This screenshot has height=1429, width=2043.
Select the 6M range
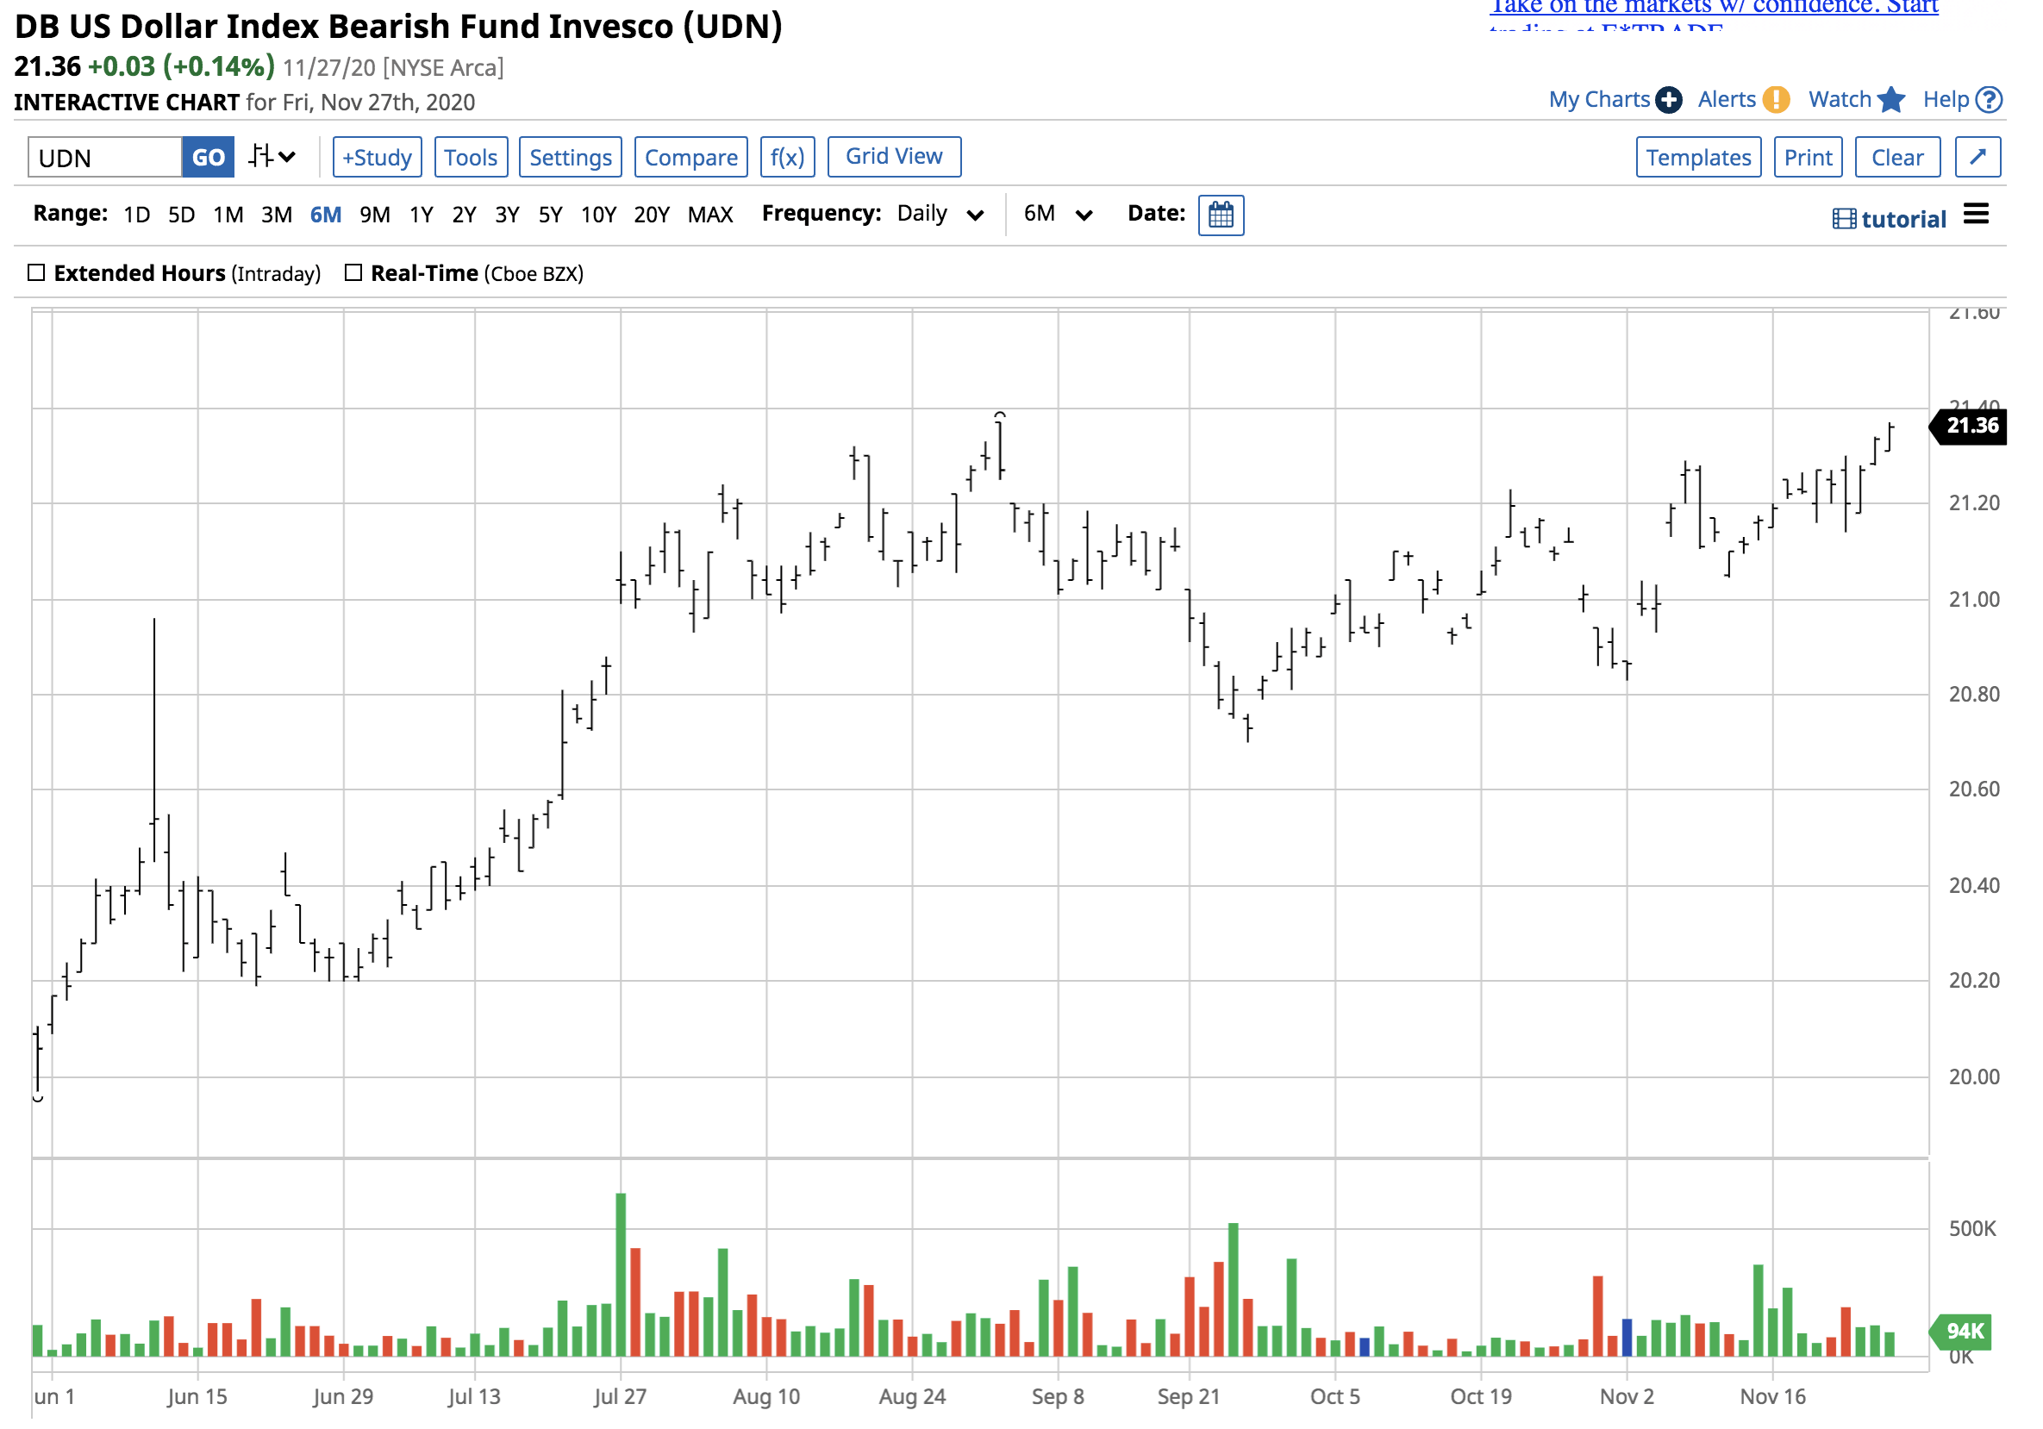326,215
